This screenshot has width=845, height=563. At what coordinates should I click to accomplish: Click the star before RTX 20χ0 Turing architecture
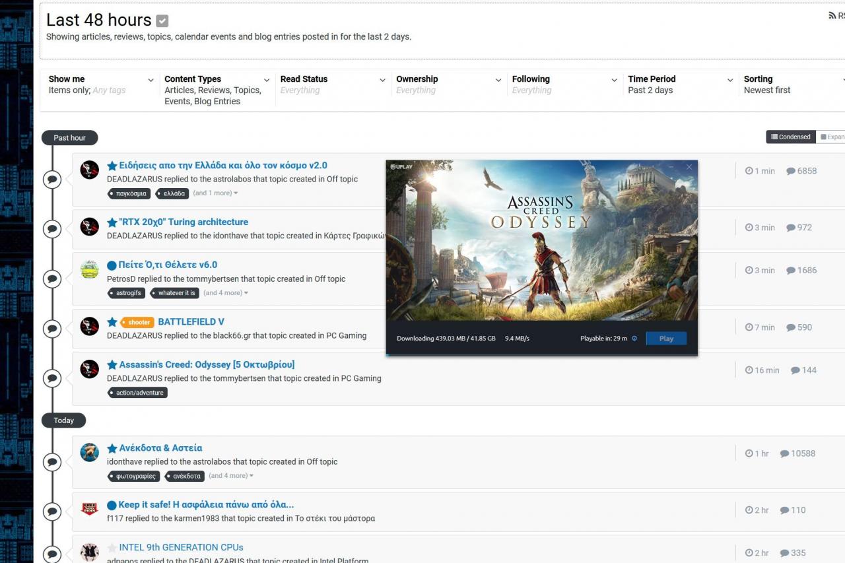pos(112,222)
